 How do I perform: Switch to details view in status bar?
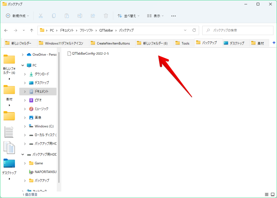pyautogui.click(x=266, y=195)
